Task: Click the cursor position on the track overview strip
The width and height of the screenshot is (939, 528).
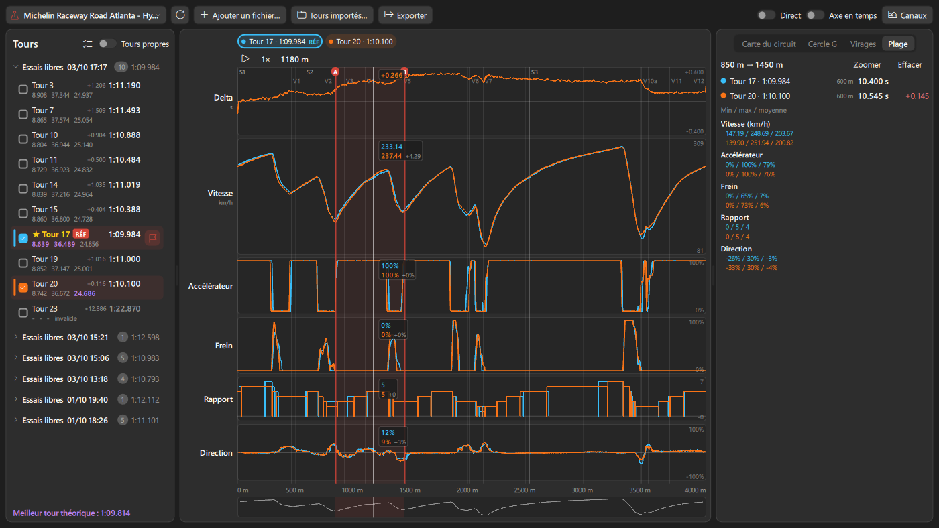Action: pos(373,507)
